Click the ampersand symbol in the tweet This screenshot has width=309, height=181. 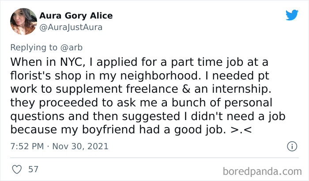click(186, 89)
